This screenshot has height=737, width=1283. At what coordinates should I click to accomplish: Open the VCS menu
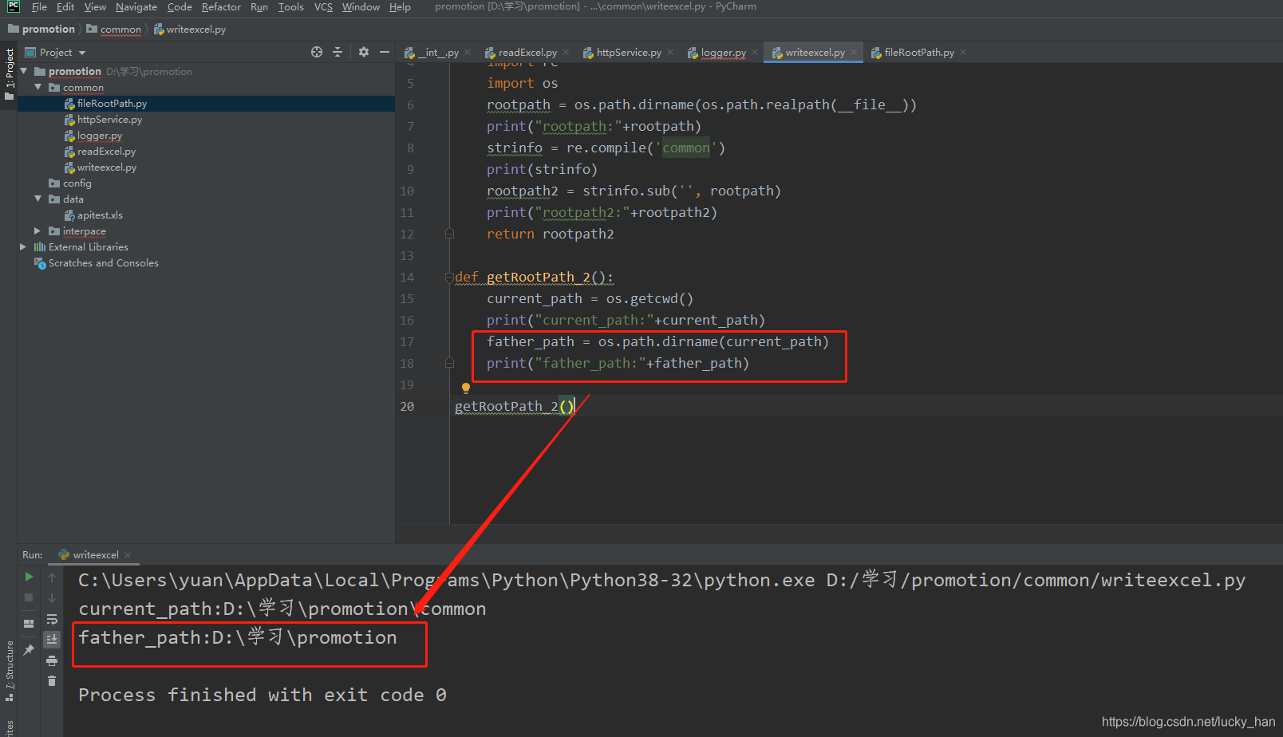[x=323, y=7]
